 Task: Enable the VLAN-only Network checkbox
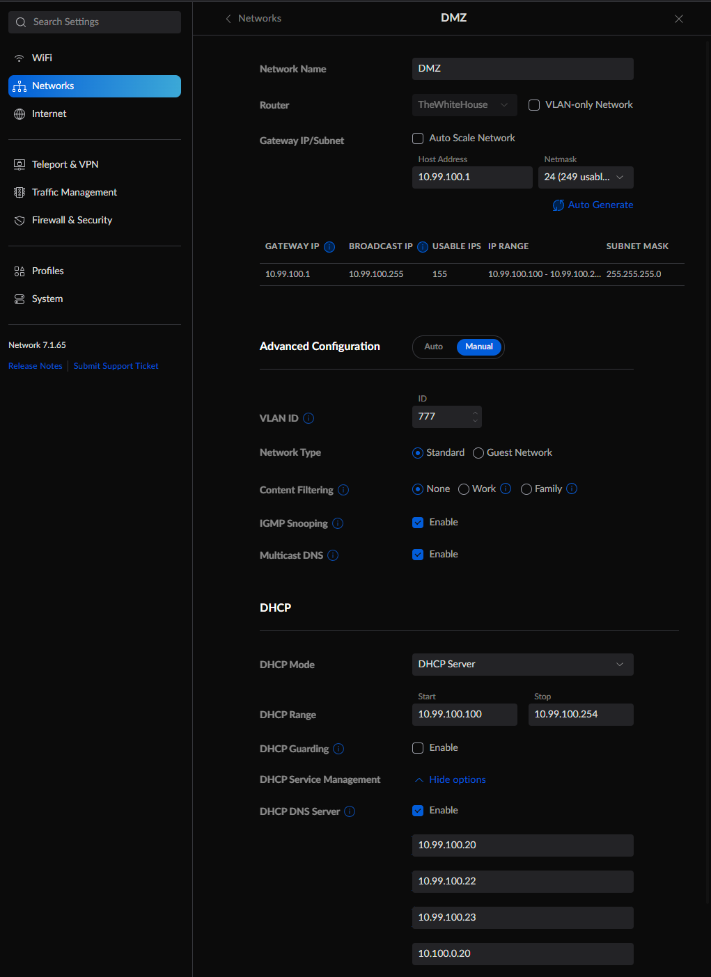point(534,105)
